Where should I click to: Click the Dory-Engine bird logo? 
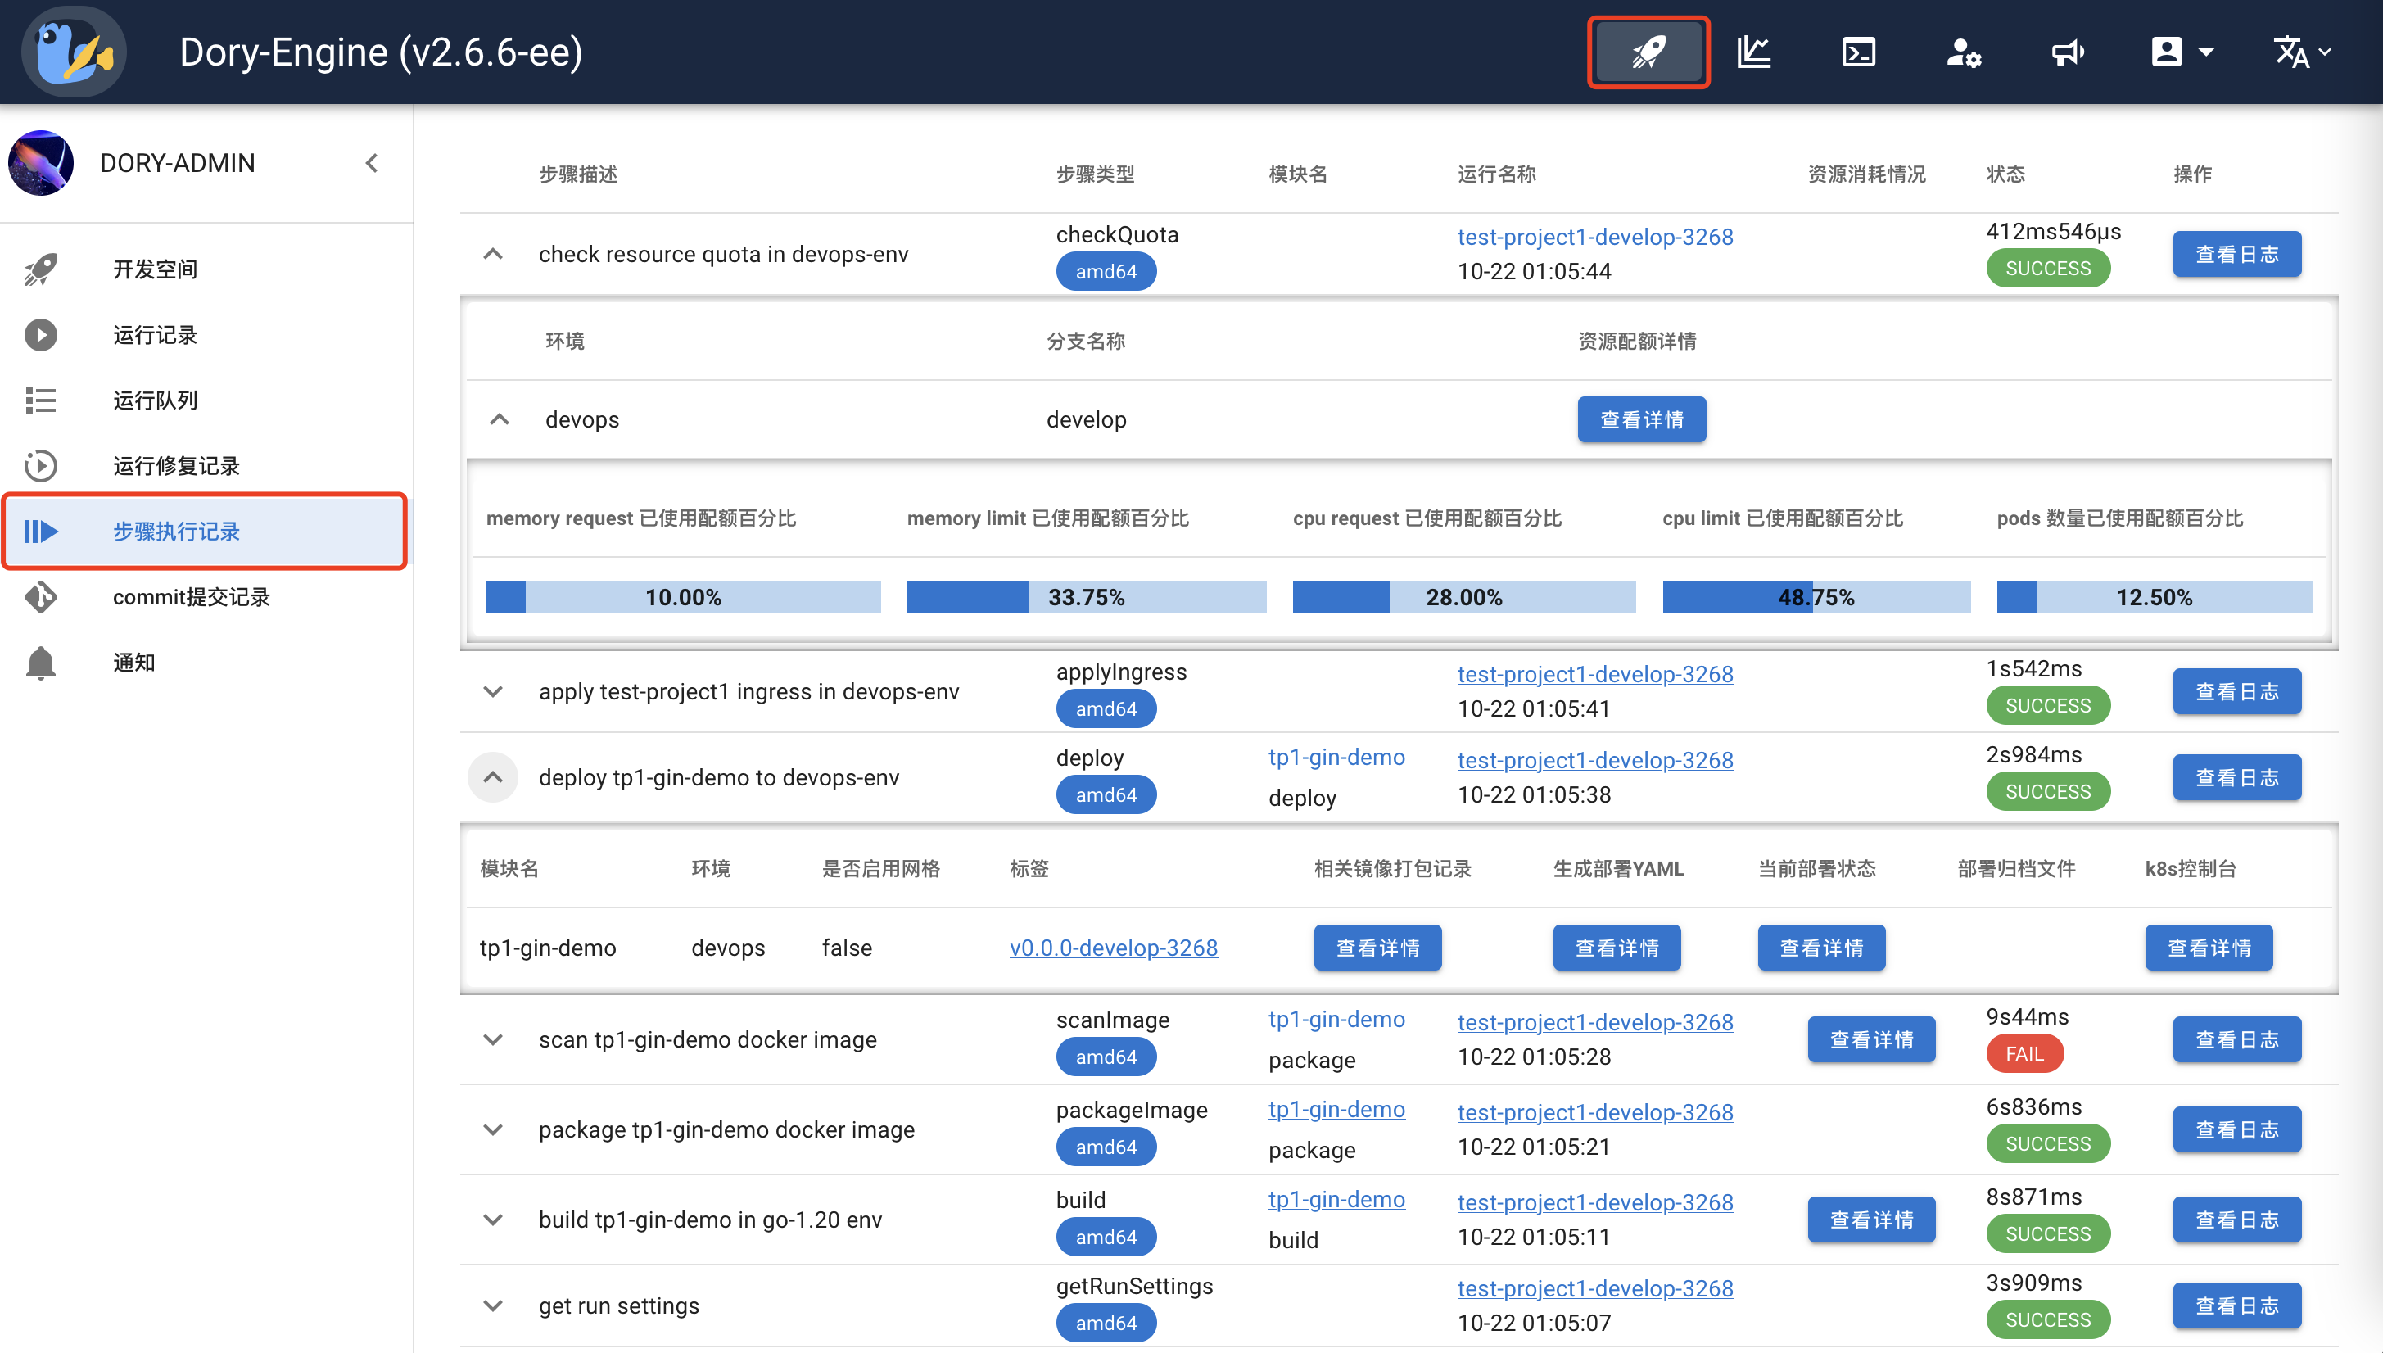(74, 52)
